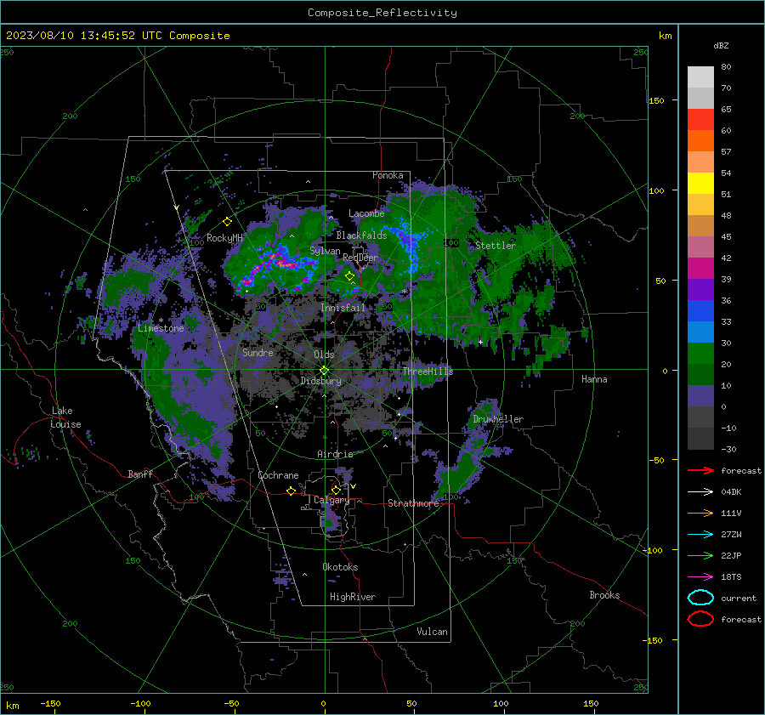The image size is (765, 715).
Task: Click the HighRiver town label
Action: pyautogui.click(x=353, y=597)
